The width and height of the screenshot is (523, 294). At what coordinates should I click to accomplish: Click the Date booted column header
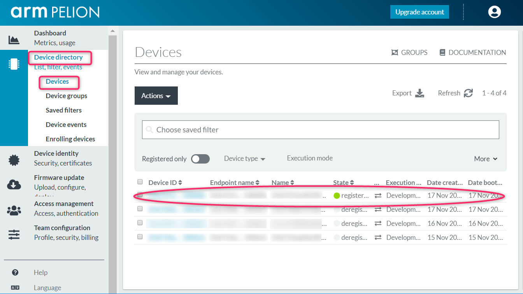pos(485,183)
